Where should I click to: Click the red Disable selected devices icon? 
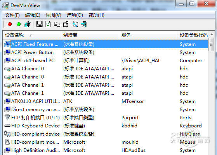pos(10,24)
